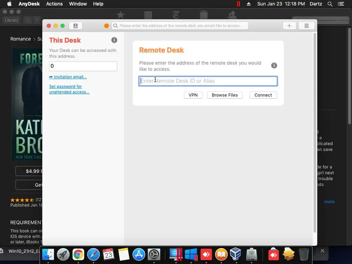Open the Downloads drive icon in the Dock
Image resolution: width=352 pixels, height=264 pixels.
[251, 254]
